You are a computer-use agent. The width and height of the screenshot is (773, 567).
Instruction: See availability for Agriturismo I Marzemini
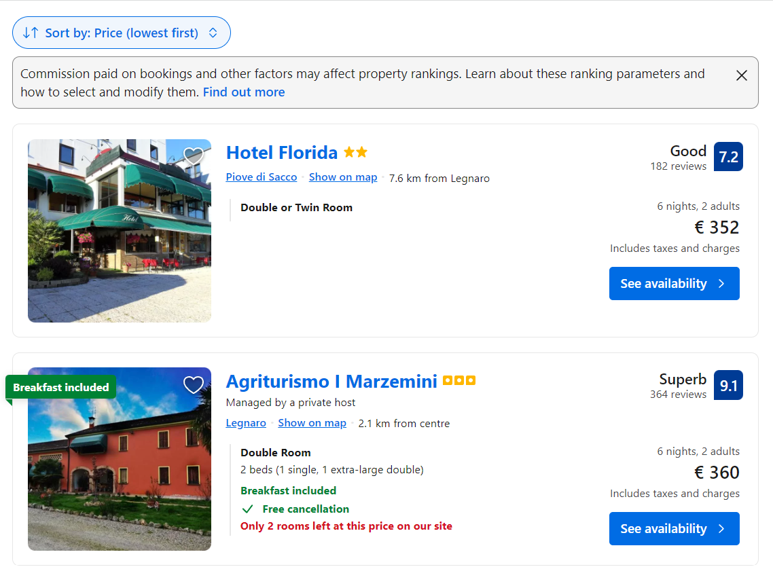pos(674,528)
